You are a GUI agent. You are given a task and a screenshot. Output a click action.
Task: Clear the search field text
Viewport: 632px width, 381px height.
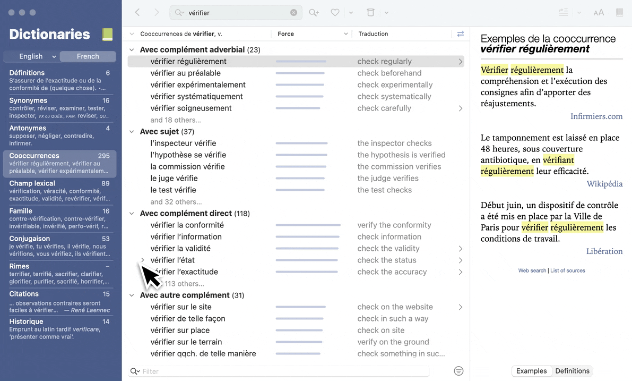[293, 13]
